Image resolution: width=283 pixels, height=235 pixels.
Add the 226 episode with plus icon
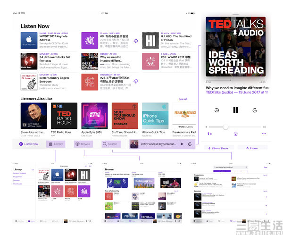pos(266,197)
